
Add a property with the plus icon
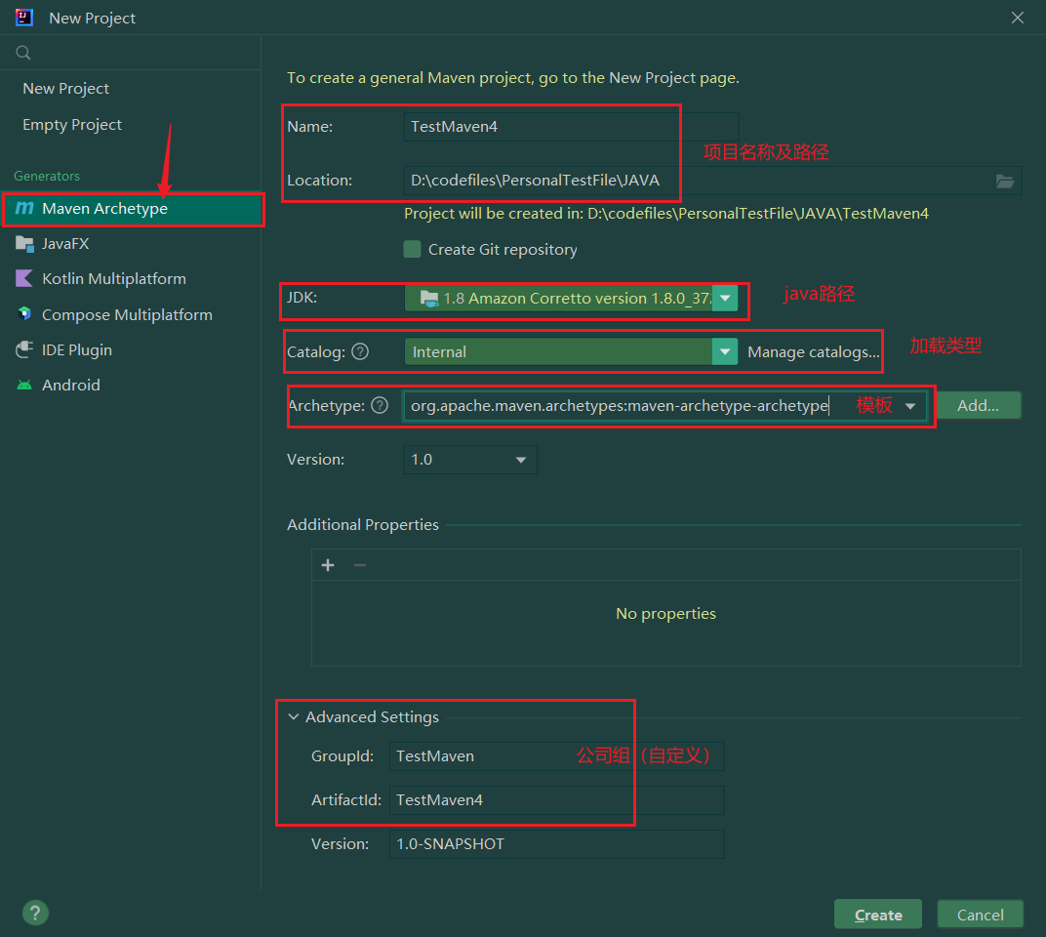click(328, 565)
